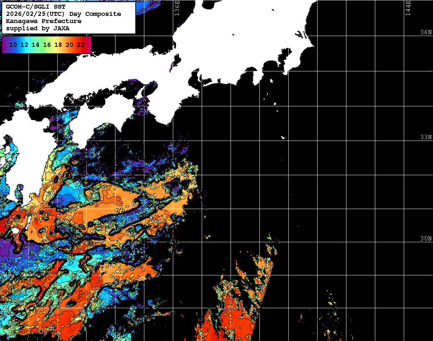Click the round white island at left edge
This screenshot has width=433, height=341.
[15, 231]
